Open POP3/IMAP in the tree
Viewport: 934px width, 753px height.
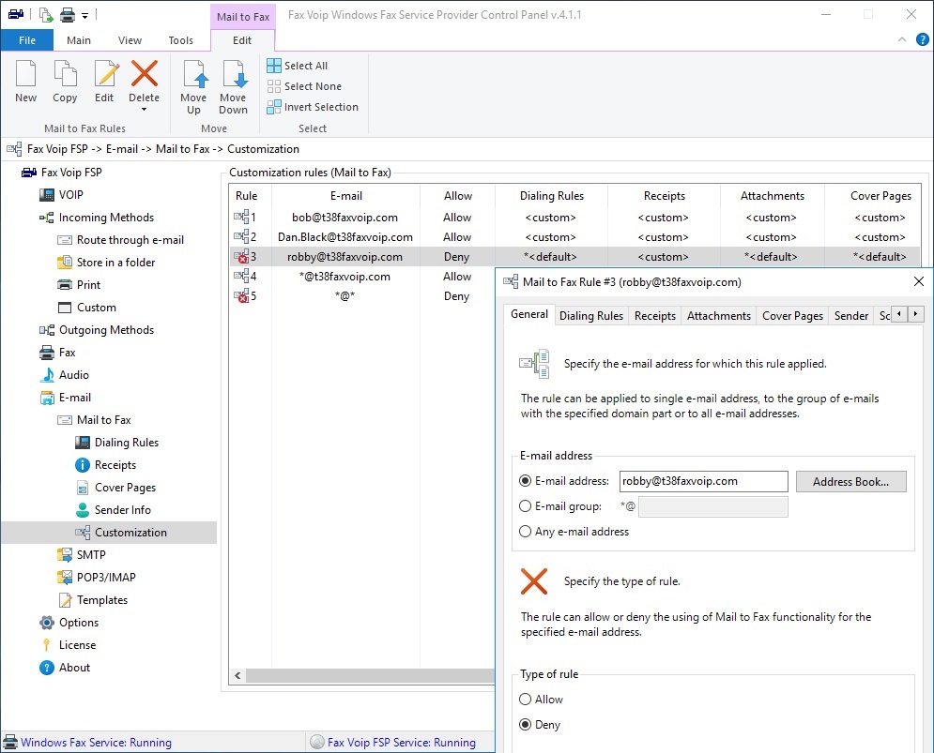coord(97,578)
